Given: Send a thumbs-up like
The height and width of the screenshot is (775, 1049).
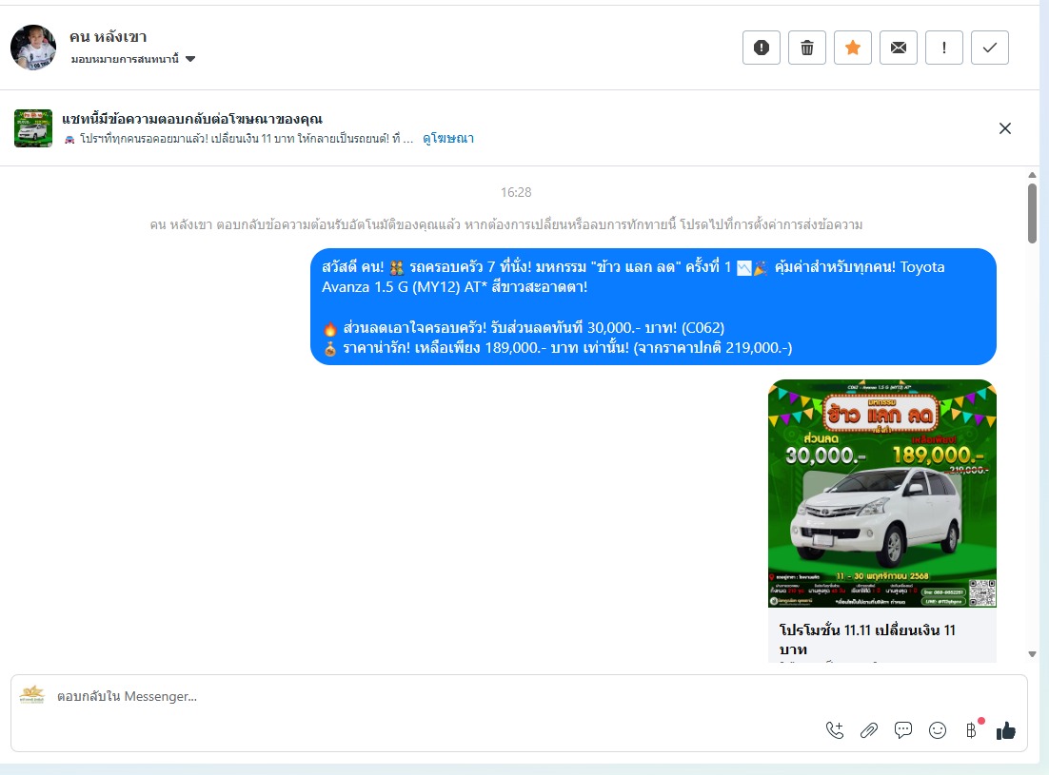Looking at the screenshot, I should [1005, 731].
